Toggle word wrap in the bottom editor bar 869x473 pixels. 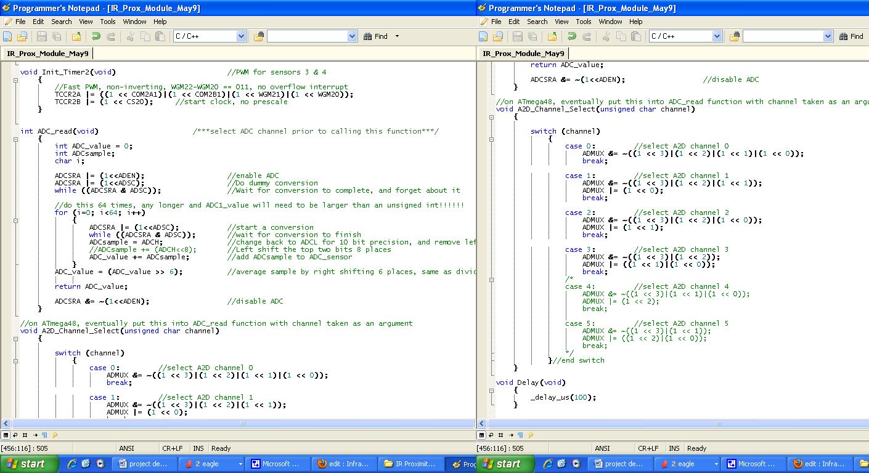(15, 435)
